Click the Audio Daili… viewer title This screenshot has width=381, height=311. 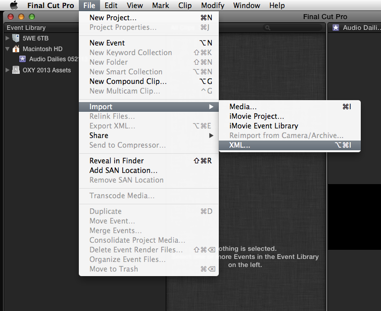coord(362,28)
